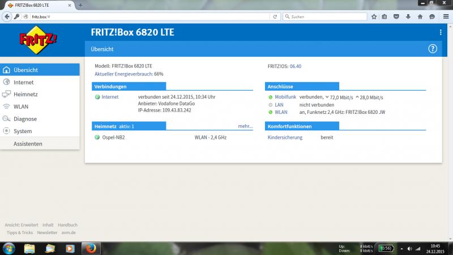Screen dimensions: 453x255
Task: Open the Newsletter footer link
Action: pos(47,232)
